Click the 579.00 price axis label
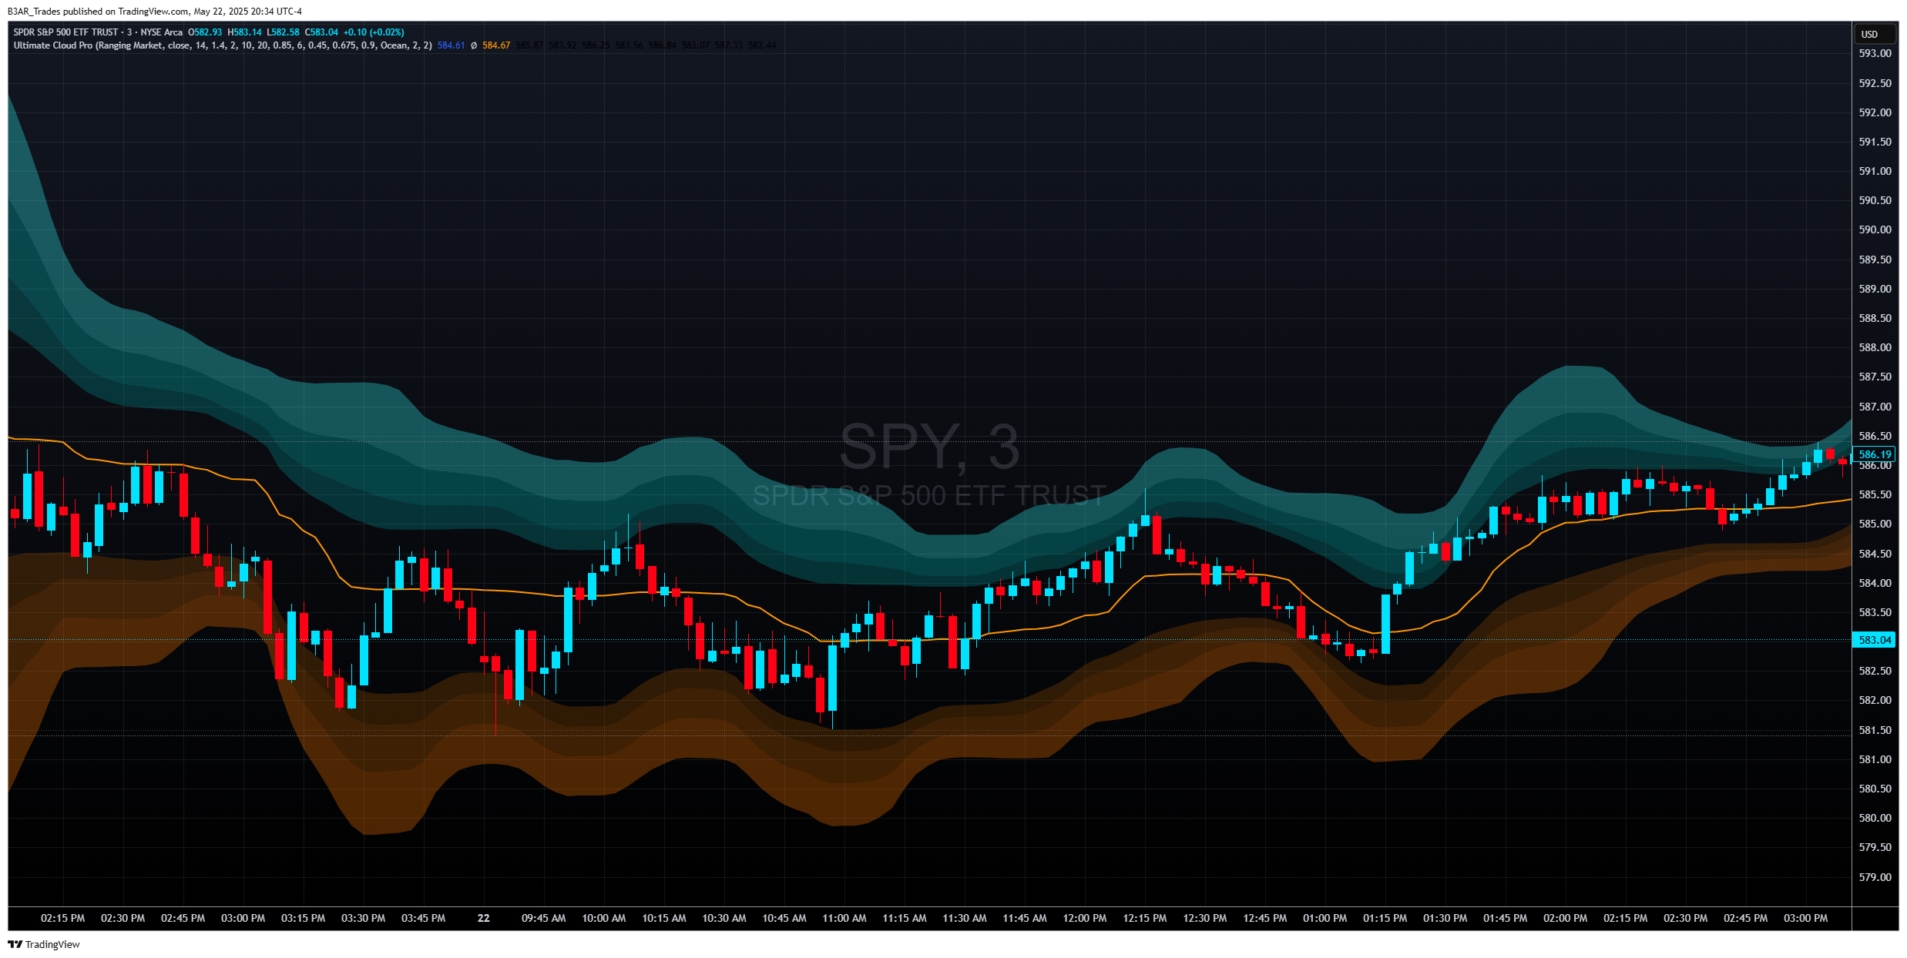 (1875, 877)
